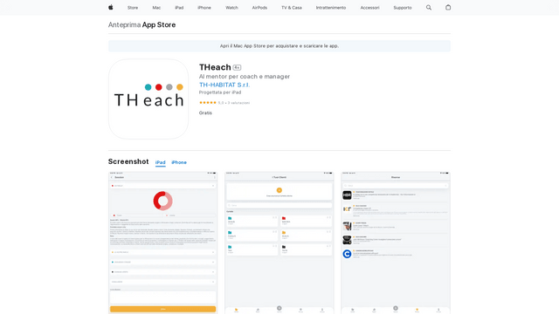Open the search magnifier icon
Screen dimensions: 559x314
pos(429,8)
